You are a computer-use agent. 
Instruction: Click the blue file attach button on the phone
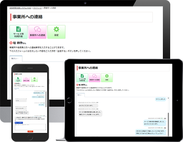coord(19,123)
